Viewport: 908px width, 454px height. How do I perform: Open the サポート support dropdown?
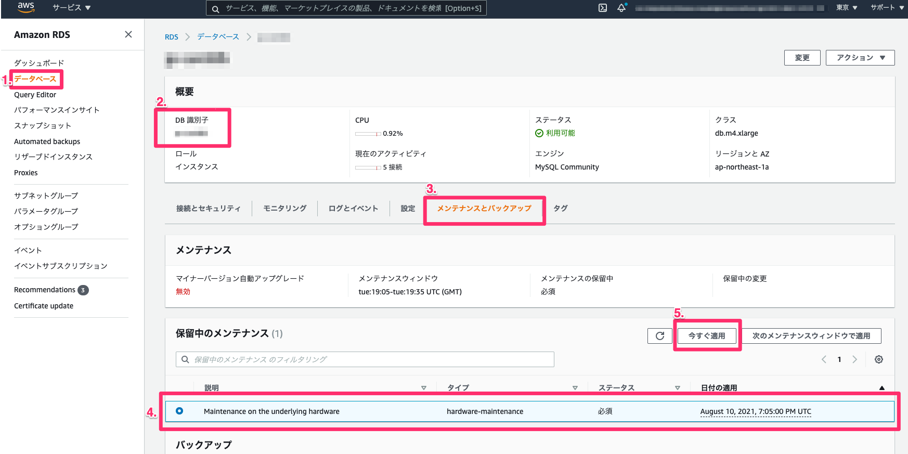887,8
